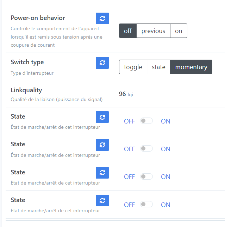The height and width of the screenshot is (227, 225).
Task: Toggle the first State switch
Action: tap(146, 121)
